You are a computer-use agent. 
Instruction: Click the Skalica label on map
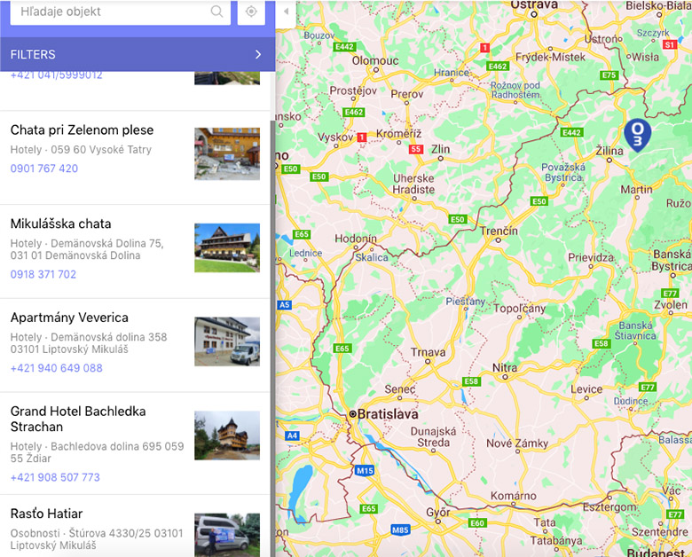(x=372, y=257)
